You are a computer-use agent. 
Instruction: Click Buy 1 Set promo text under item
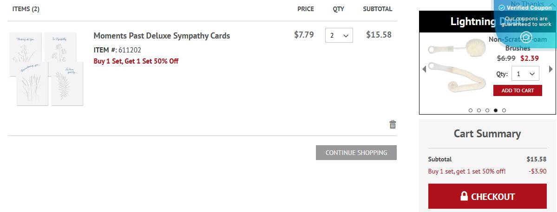(136, 61)
